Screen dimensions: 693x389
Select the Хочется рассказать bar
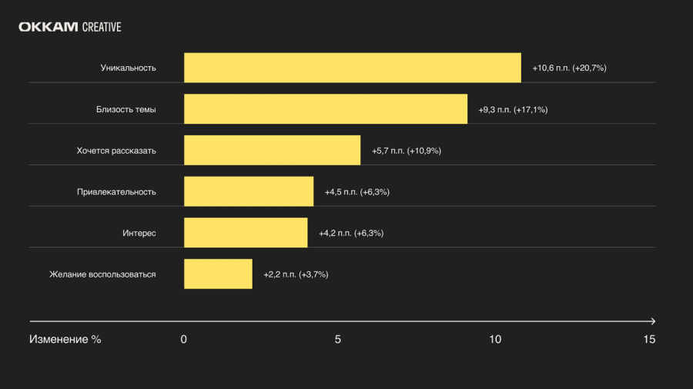point(273,150)
